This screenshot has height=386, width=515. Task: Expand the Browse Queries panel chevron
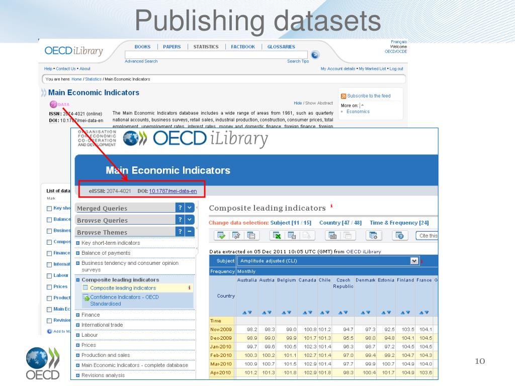(x=190, y=219)
